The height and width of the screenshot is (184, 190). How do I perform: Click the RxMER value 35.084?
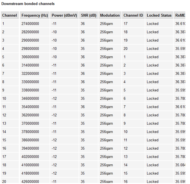point(180,165)
